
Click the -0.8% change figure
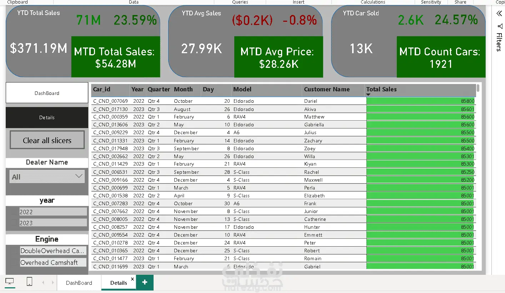tap(300, 20)
